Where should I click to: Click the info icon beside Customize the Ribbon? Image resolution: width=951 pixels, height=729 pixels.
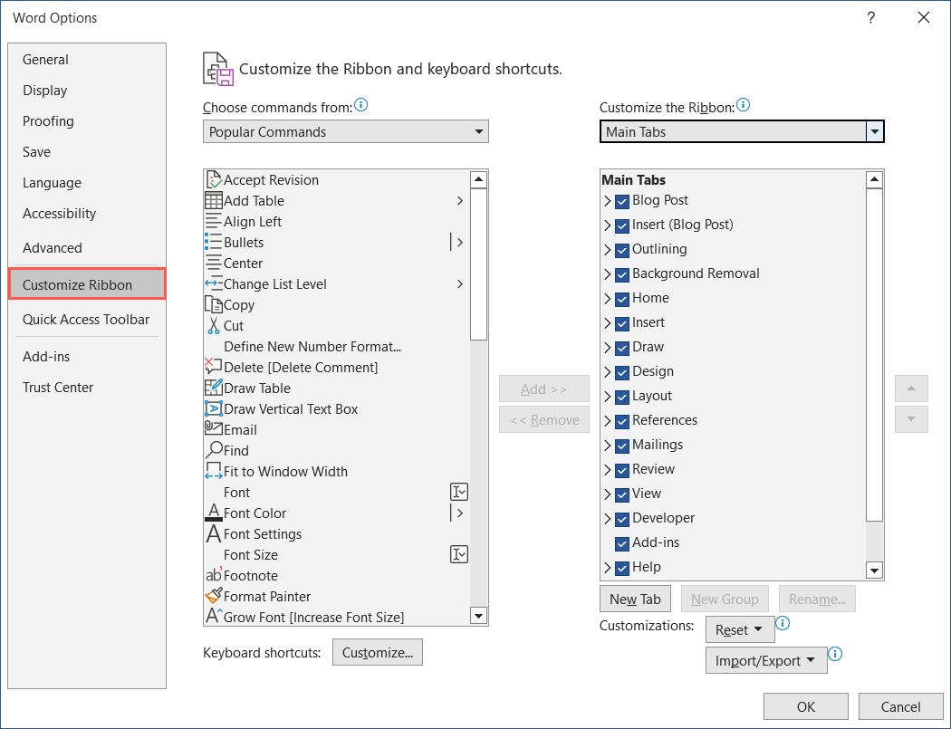pyautogui.click(x=744, y=104)
